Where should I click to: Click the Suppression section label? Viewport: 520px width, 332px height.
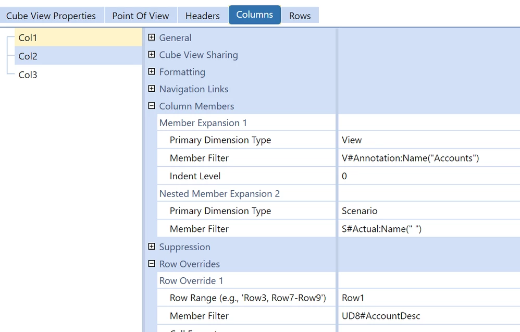(x=185, y=247)
